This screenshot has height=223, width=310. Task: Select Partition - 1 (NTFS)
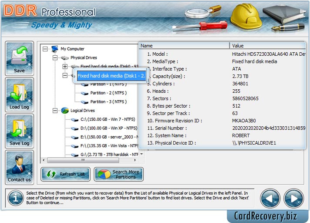click(108, 84)
